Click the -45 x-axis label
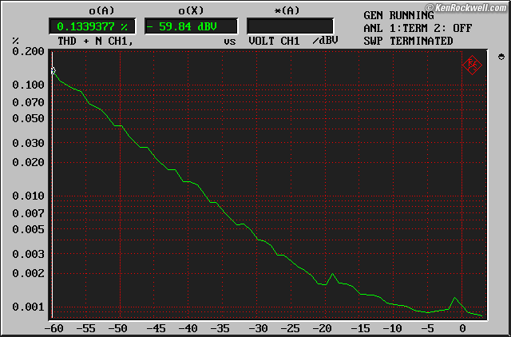This screenshot has height=337, width=511. (x=156, y=328)
